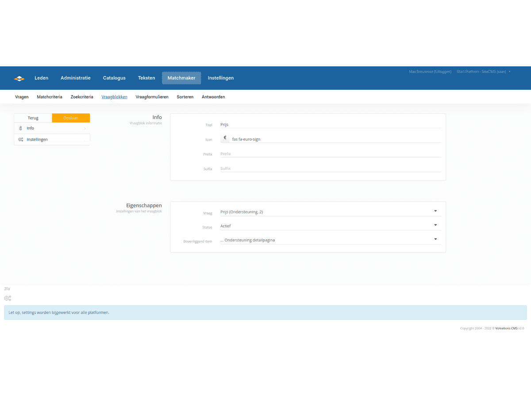Click into the Suffix input field
531x398 pixels.
click(330, 168)
